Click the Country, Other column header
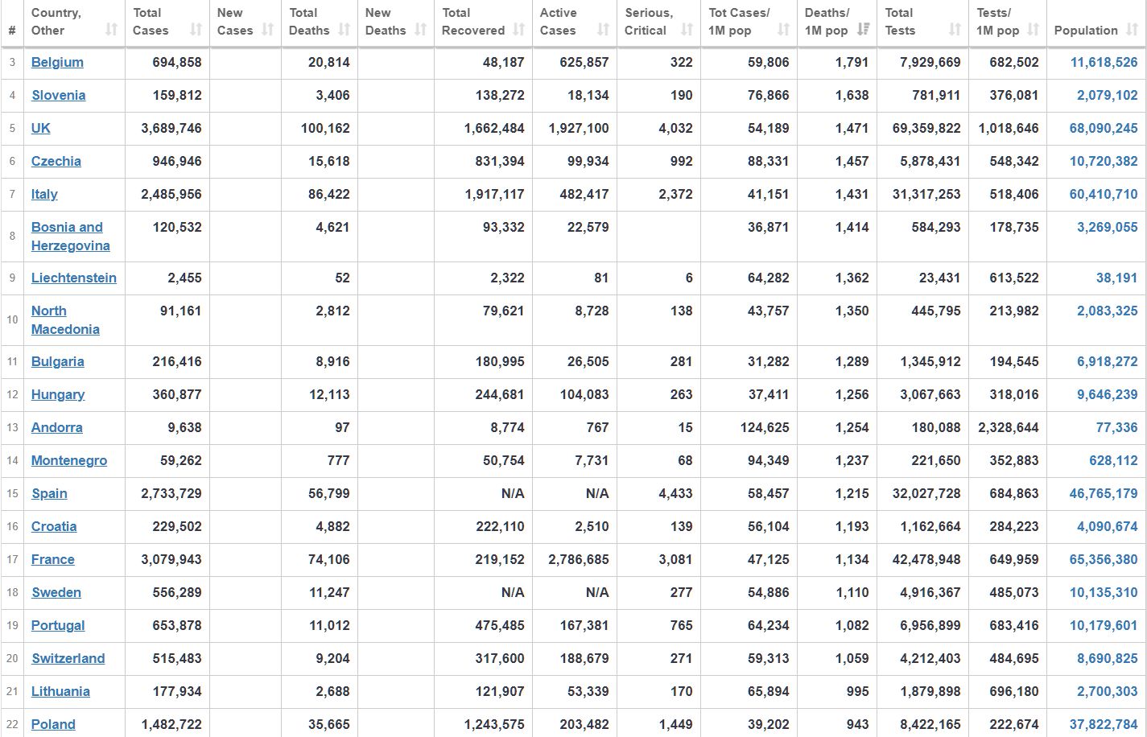Image resolution: width=1147 pixels, height=737 pixels. (56, 22)
